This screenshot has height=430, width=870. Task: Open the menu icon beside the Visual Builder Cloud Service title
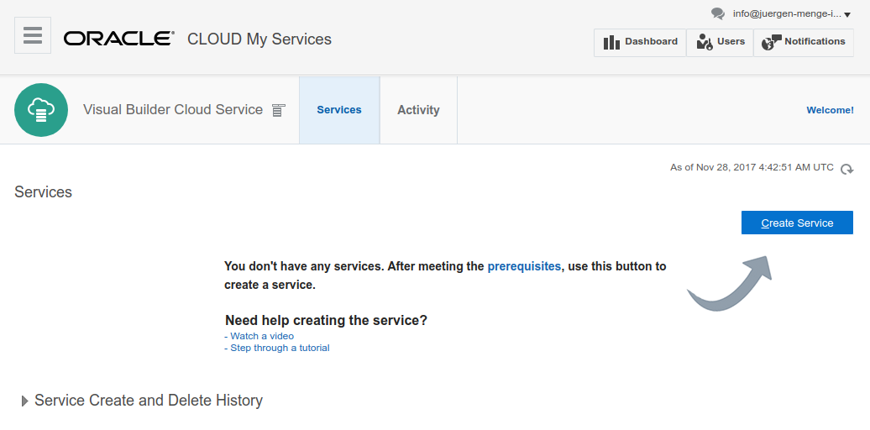[x=279, y=110]
